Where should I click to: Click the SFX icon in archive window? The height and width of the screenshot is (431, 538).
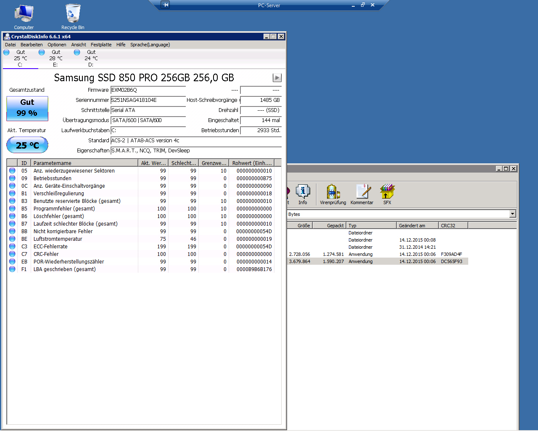pyautogui.click(x=387, y=194)
